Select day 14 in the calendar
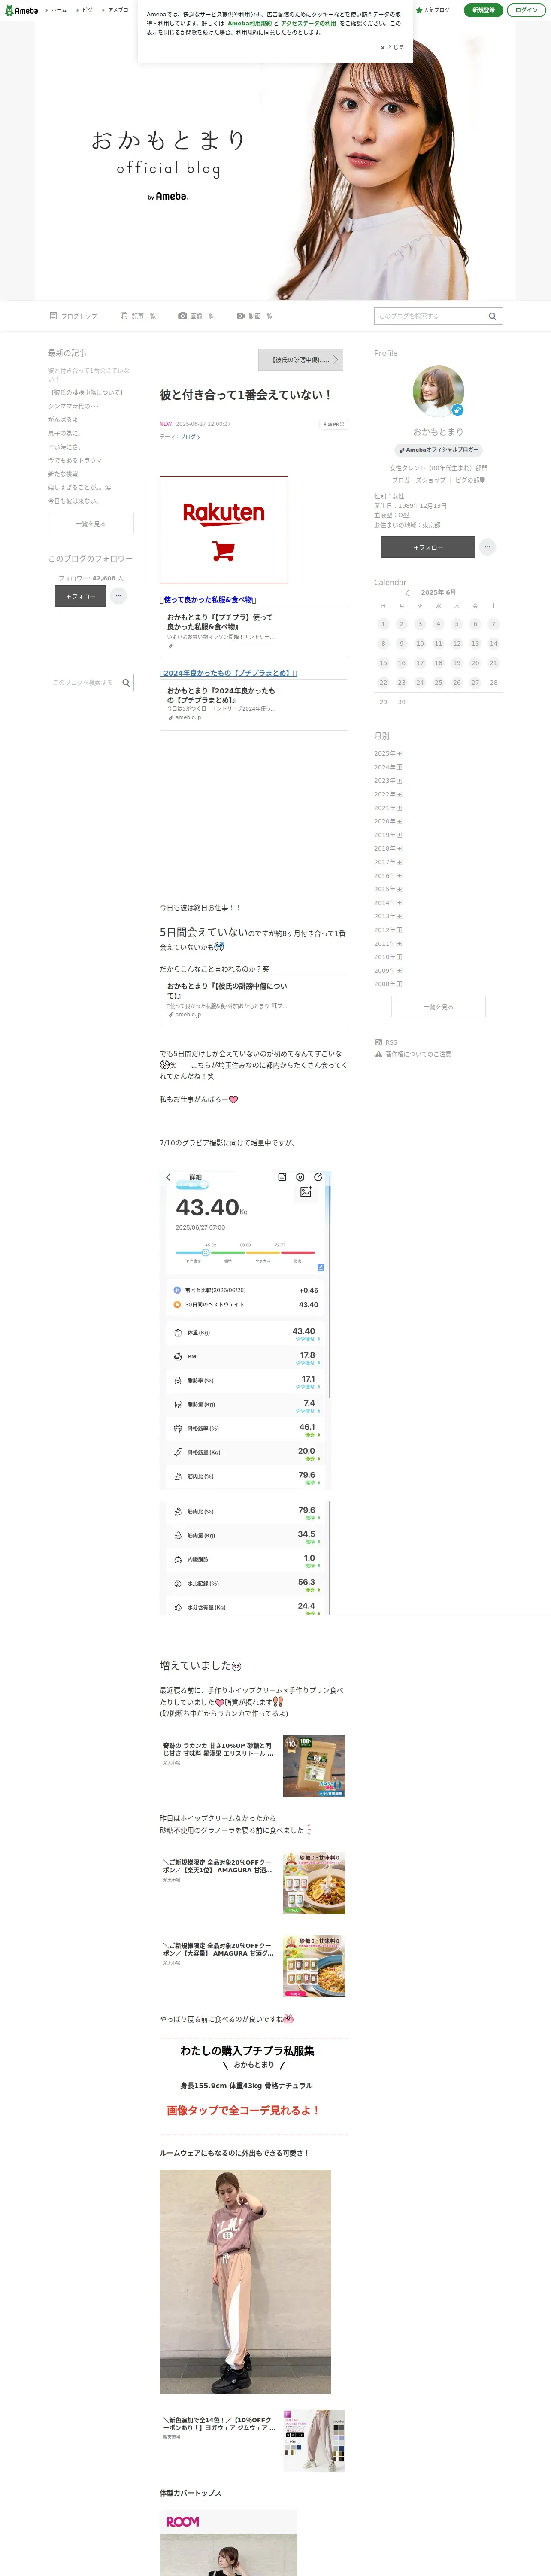The width and height of the screenshot is (551, 2576). pos(493,644)
